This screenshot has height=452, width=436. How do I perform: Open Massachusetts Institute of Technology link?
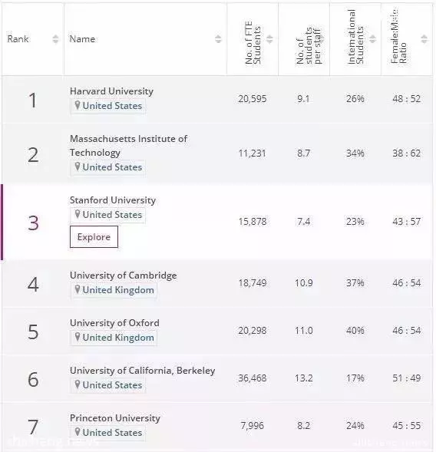pos(128,146)
